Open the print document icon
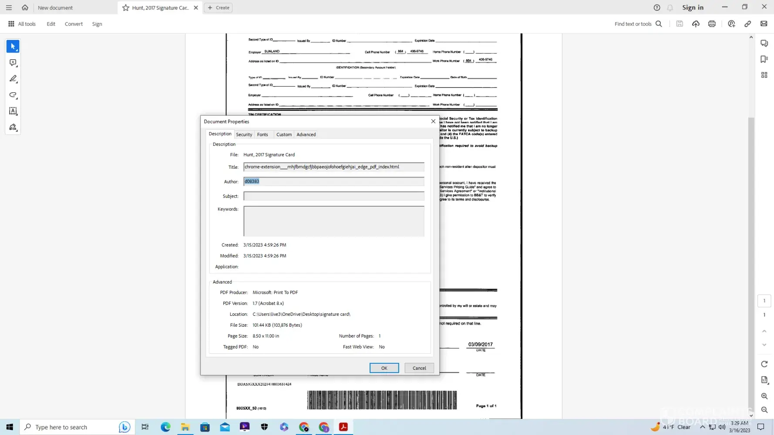This screenshot has width=774, height=435. 712,24
